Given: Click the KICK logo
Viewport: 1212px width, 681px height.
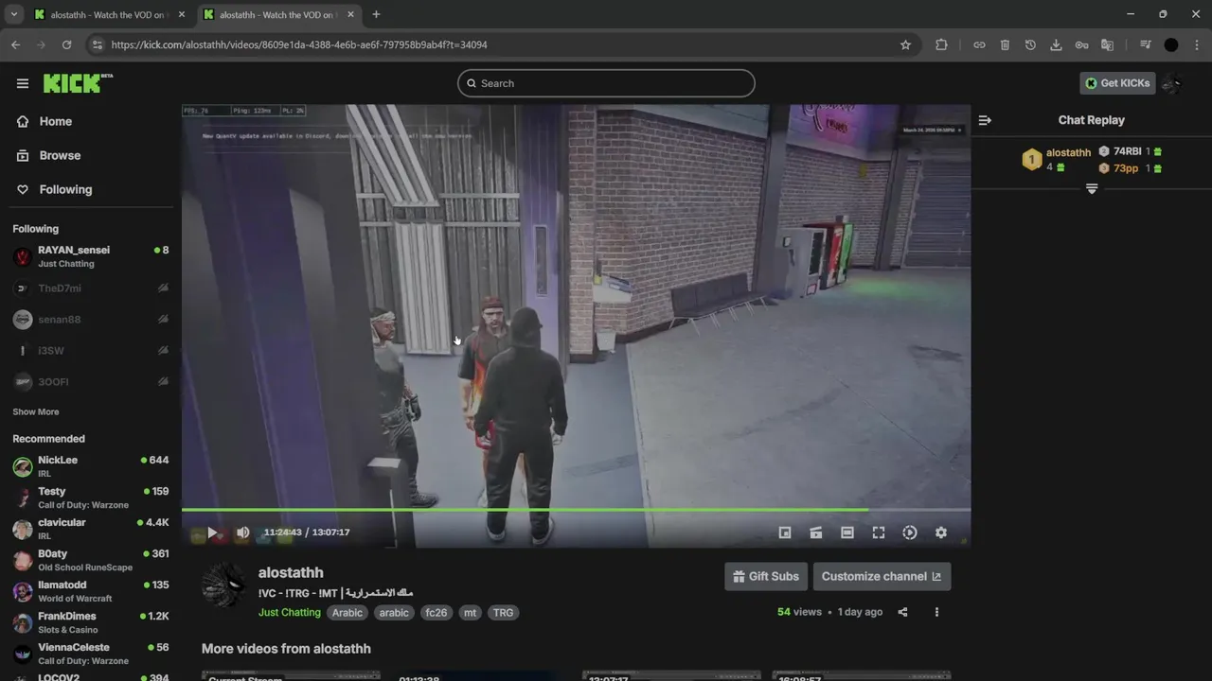Looking at the screenshot, I should [78, 83].
